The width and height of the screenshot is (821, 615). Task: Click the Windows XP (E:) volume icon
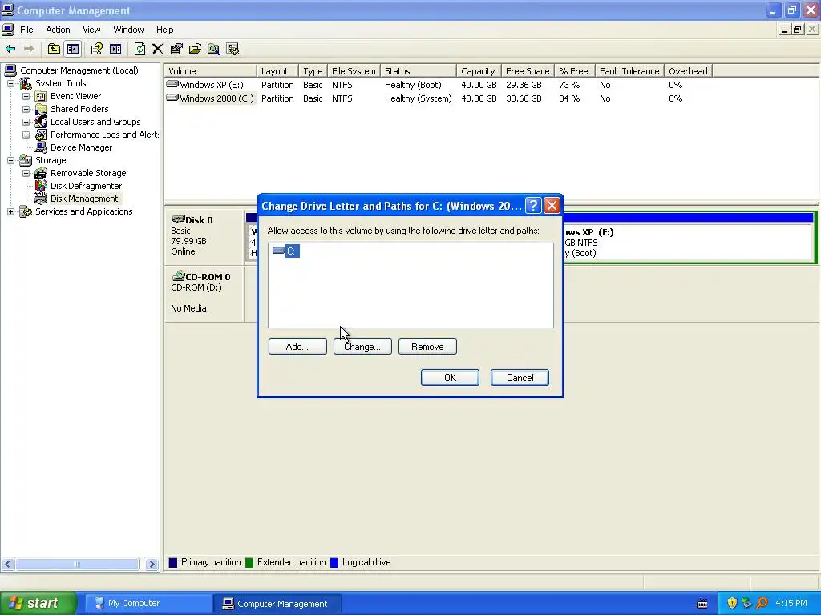172,83
